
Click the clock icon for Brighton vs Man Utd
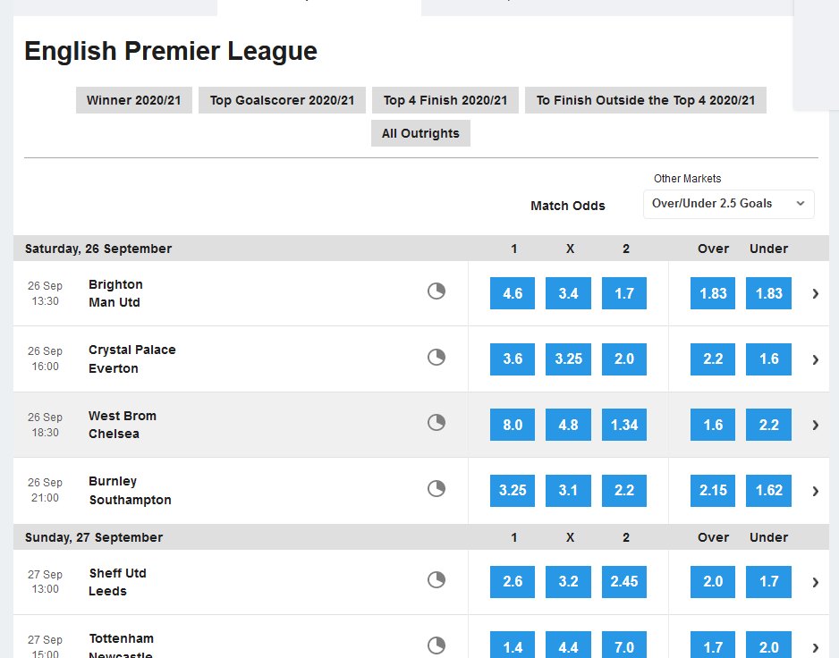[x=436, y=291]
